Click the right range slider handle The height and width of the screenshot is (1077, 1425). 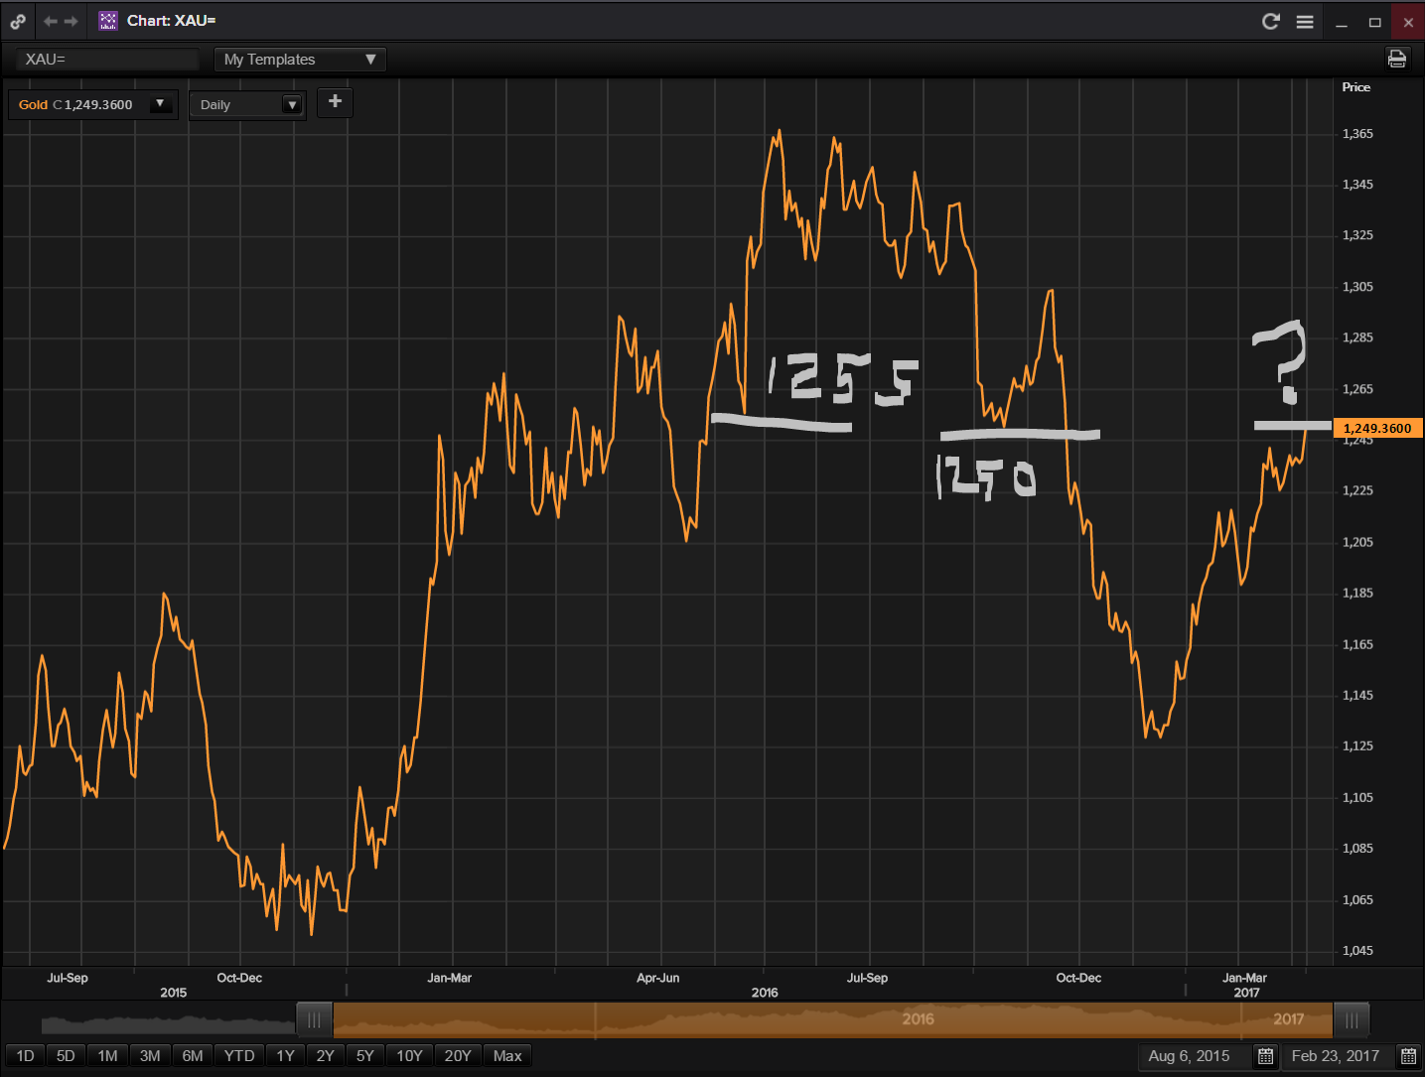[1352, 1020]
